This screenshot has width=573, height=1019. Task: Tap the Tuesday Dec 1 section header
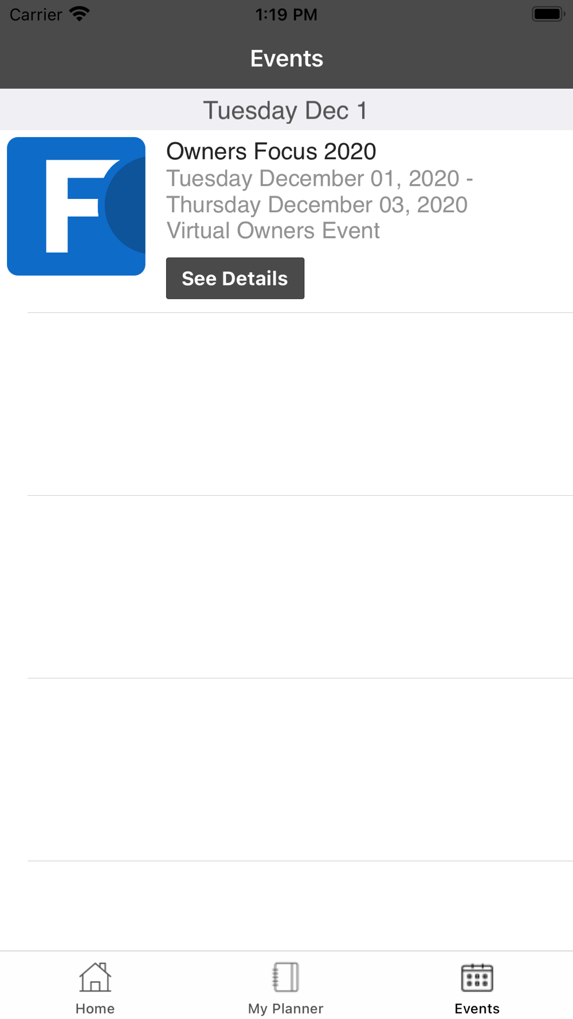[286, 109]
